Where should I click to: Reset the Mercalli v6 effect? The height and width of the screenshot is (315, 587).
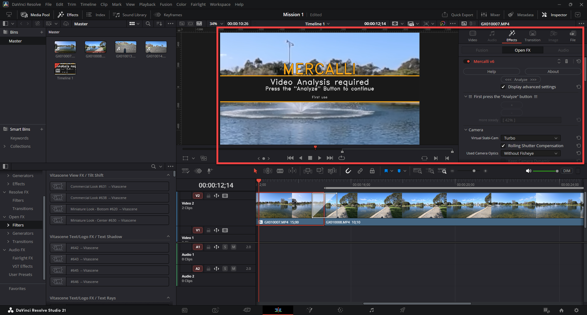tap(579, 61)
